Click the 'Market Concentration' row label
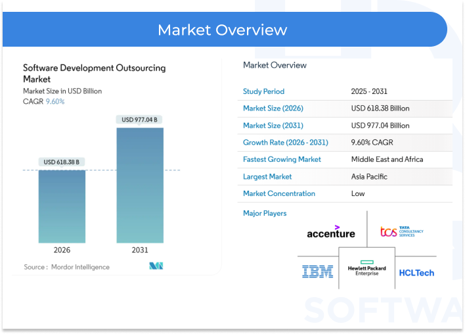This screenshot has width=465, height=334. coord(279,193)
